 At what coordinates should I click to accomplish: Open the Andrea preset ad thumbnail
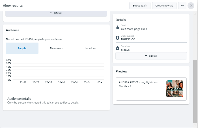tap(175, 89)
